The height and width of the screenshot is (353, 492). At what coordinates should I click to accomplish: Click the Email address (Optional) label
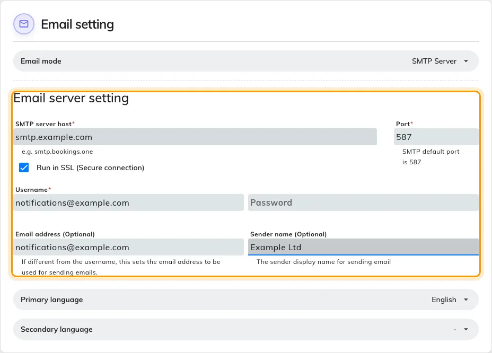[x=55, y=234]
